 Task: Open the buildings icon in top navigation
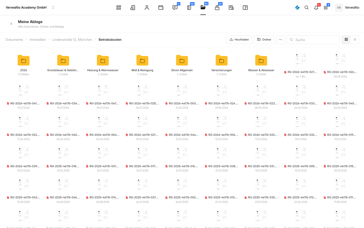coord(133,8)
